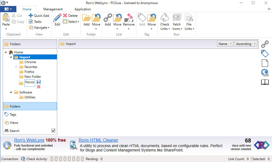
Task: Open the Paste dropdown arrow
Action: [x=6, y=29]
